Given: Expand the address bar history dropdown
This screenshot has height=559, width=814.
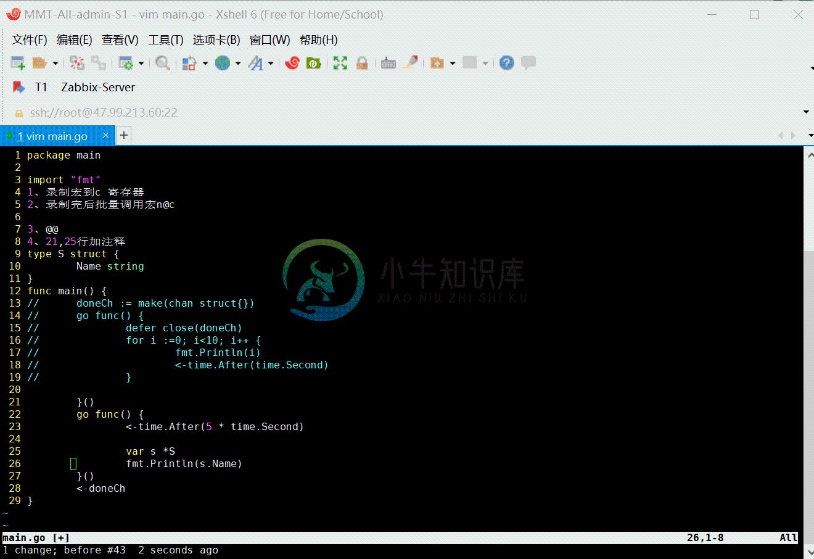Looking at the screenshot, I should point(806,112).
